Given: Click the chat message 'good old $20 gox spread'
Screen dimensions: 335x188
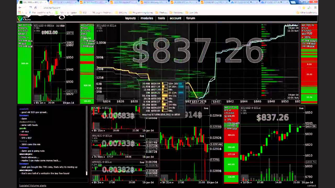Looking at the screenshot, I should pyautogui.click(x=34, y=112).
